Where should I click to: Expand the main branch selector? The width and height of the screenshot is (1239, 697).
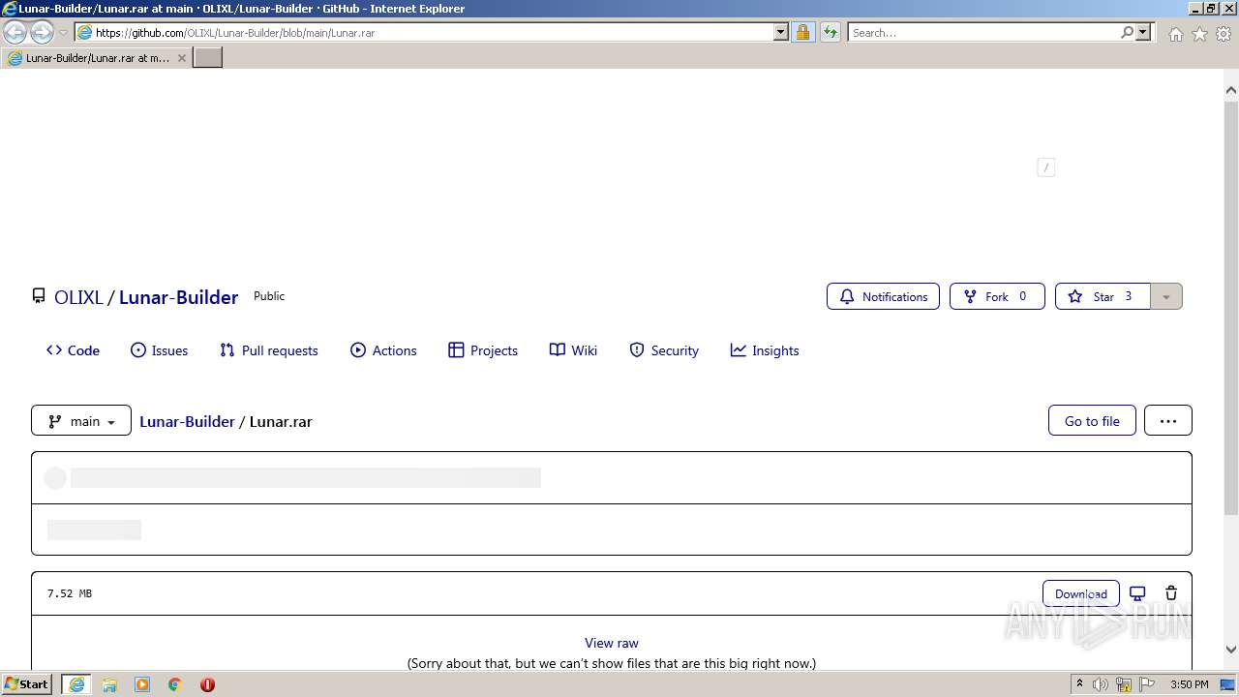(81, 420)
